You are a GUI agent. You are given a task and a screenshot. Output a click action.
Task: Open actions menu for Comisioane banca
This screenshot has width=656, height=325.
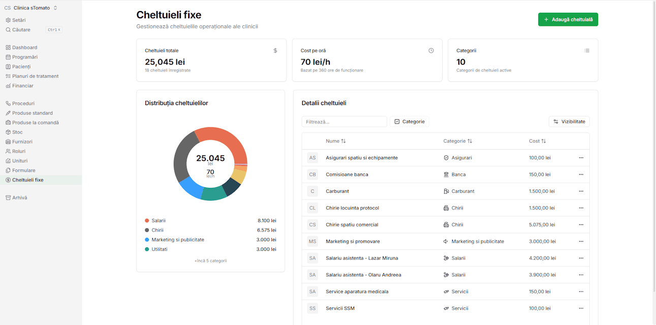coord(581,175)
